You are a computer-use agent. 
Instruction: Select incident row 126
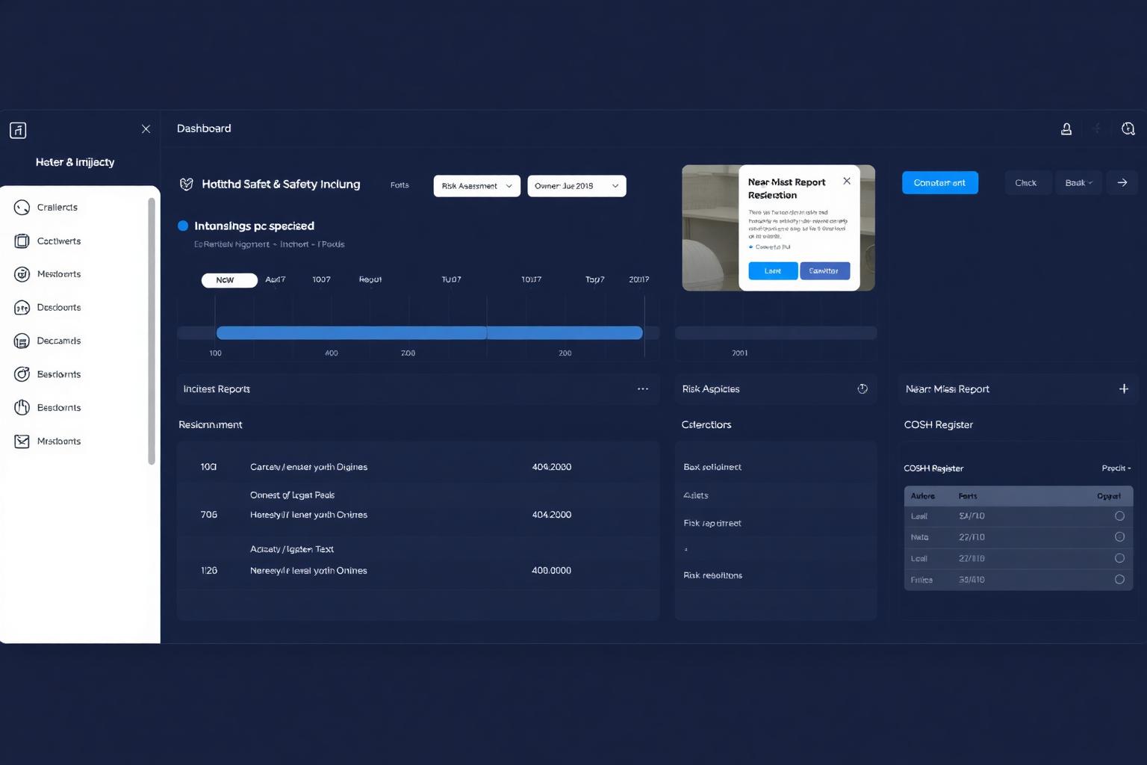pyautogui.click(x=418, y=571)
